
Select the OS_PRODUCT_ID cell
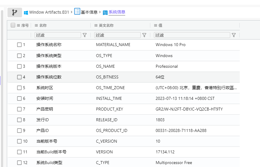[112, 130]
